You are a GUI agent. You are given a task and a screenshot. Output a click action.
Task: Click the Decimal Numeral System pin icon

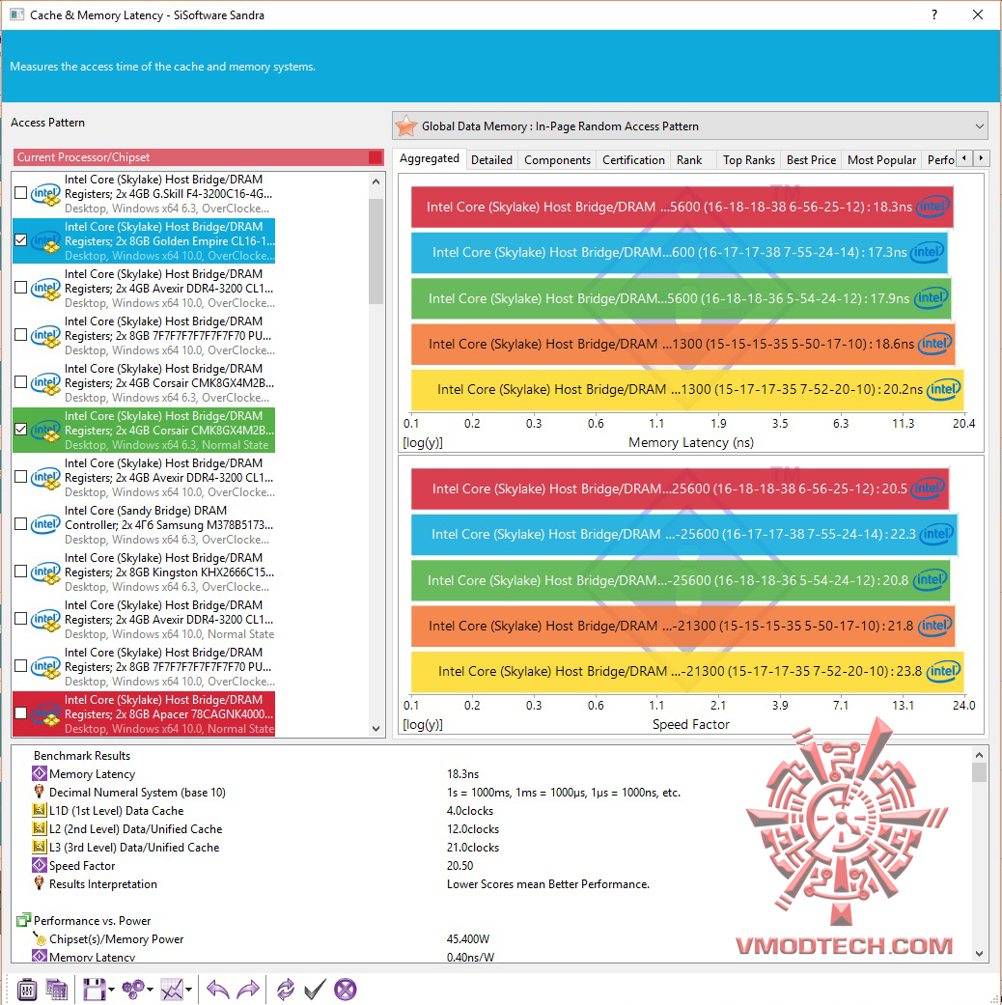[40, 792]
